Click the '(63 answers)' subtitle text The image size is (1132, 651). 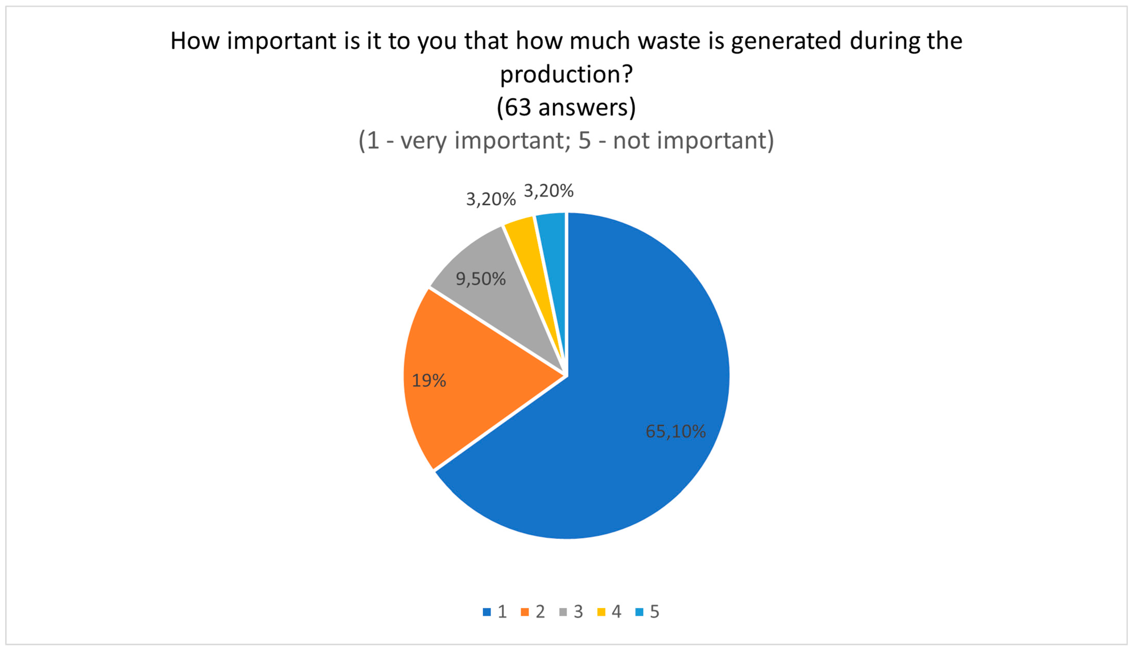point(566,107)
